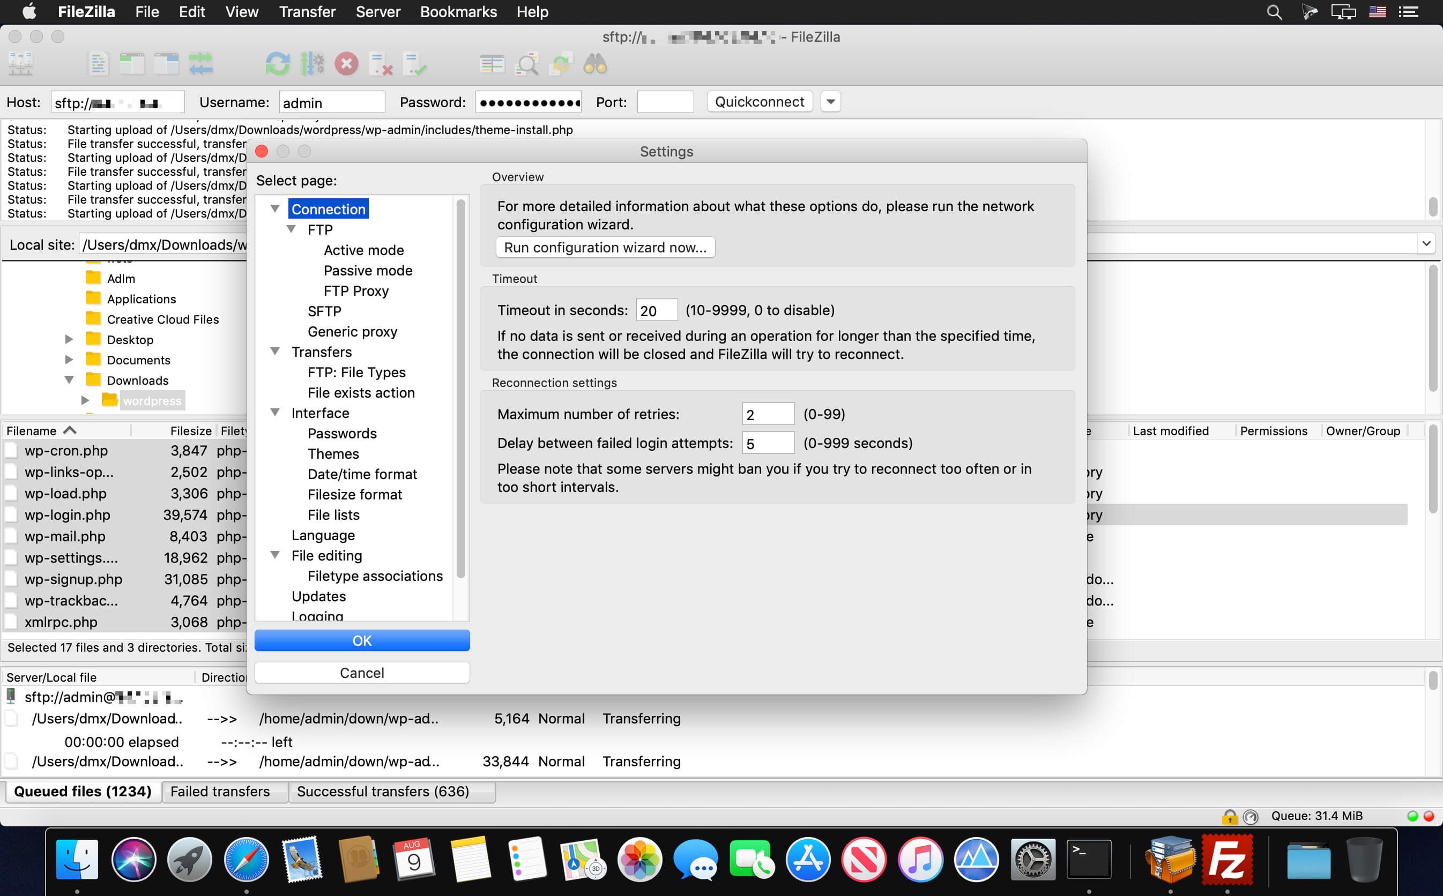Image resolution: width=1443 pixels, height=896 pixels.
Task: Click the Transfer menu in menu bar
Action: coord(307,12)
